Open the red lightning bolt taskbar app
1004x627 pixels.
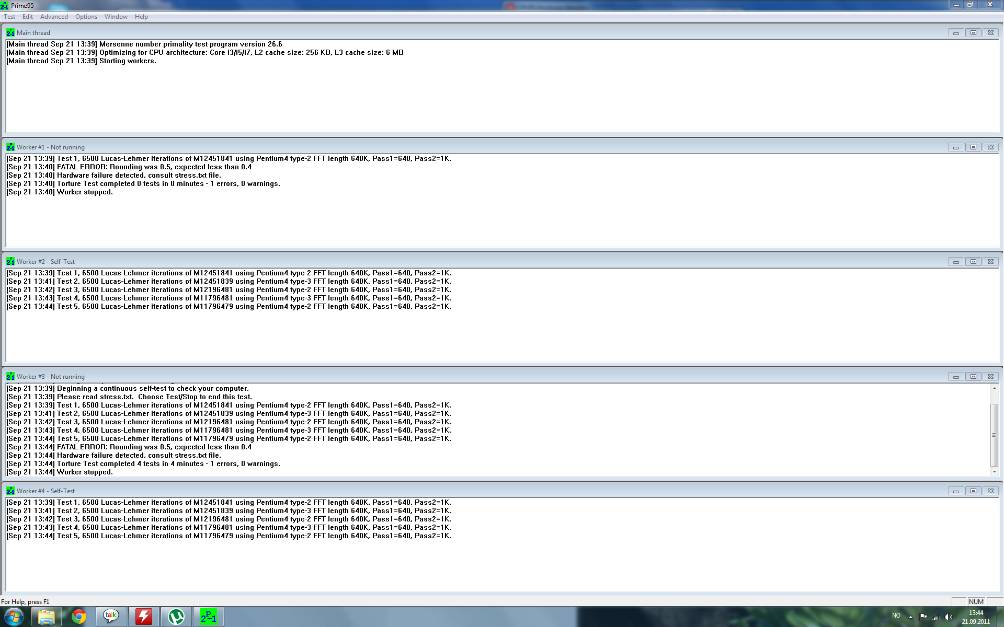(144, 617)
